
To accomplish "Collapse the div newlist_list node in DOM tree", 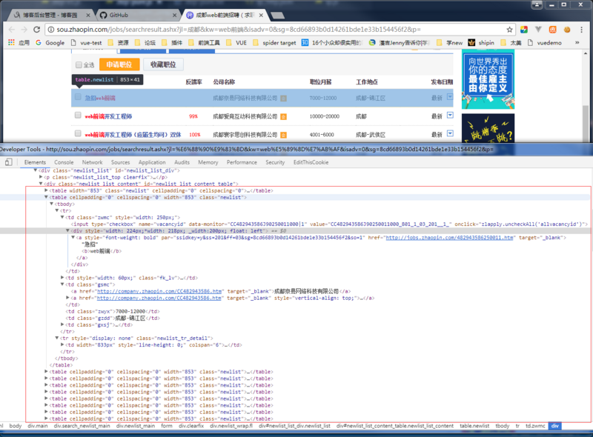I will pos(35,170).
